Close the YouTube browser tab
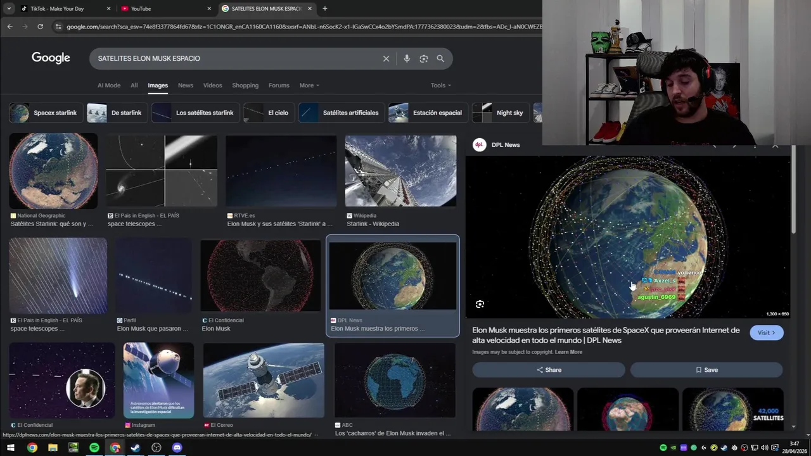Image resolution: width=811 pixels, height=456 pixels. (209, 8)
